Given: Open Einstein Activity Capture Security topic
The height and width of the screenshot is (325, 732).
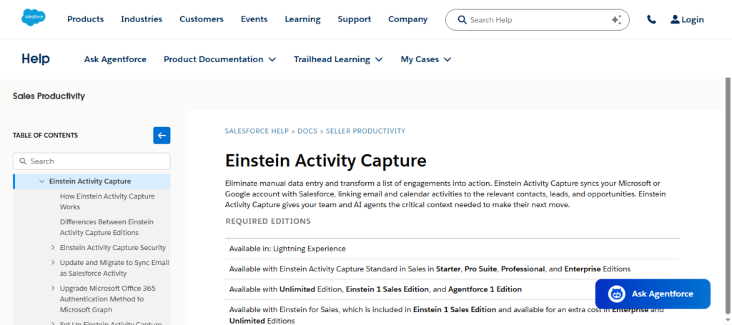Looking at the screenshot, I should [x=112, y=248].
